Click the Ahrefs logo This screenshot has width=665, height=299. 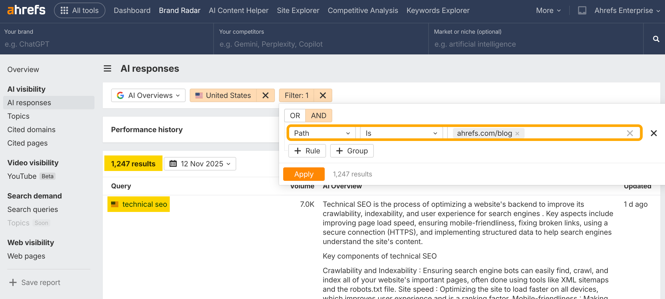(x=26, y=10)
